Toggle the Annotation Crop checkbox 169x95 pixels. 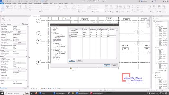coord(14,61)
